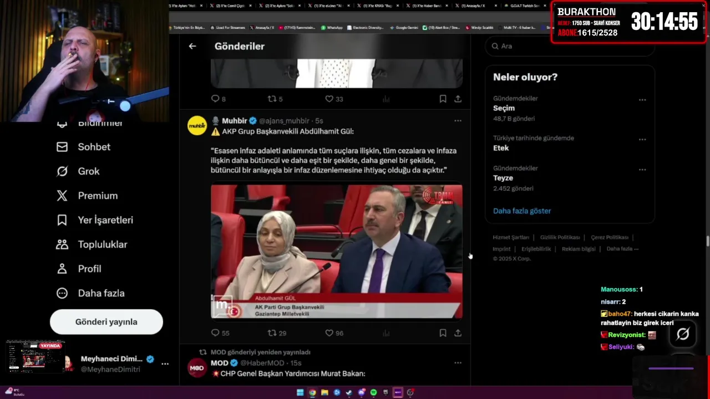
Task: Open the Seçim trending topic
Action: (x=504, y=108)
